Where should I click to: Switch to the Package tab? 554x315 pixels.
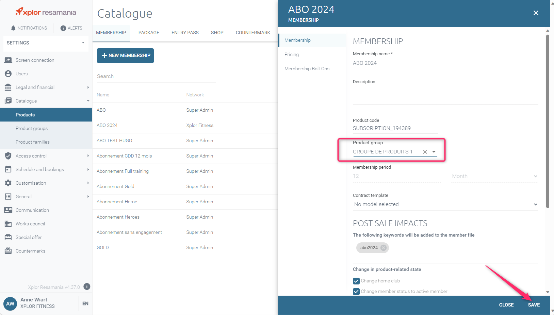tap(149, 33)
